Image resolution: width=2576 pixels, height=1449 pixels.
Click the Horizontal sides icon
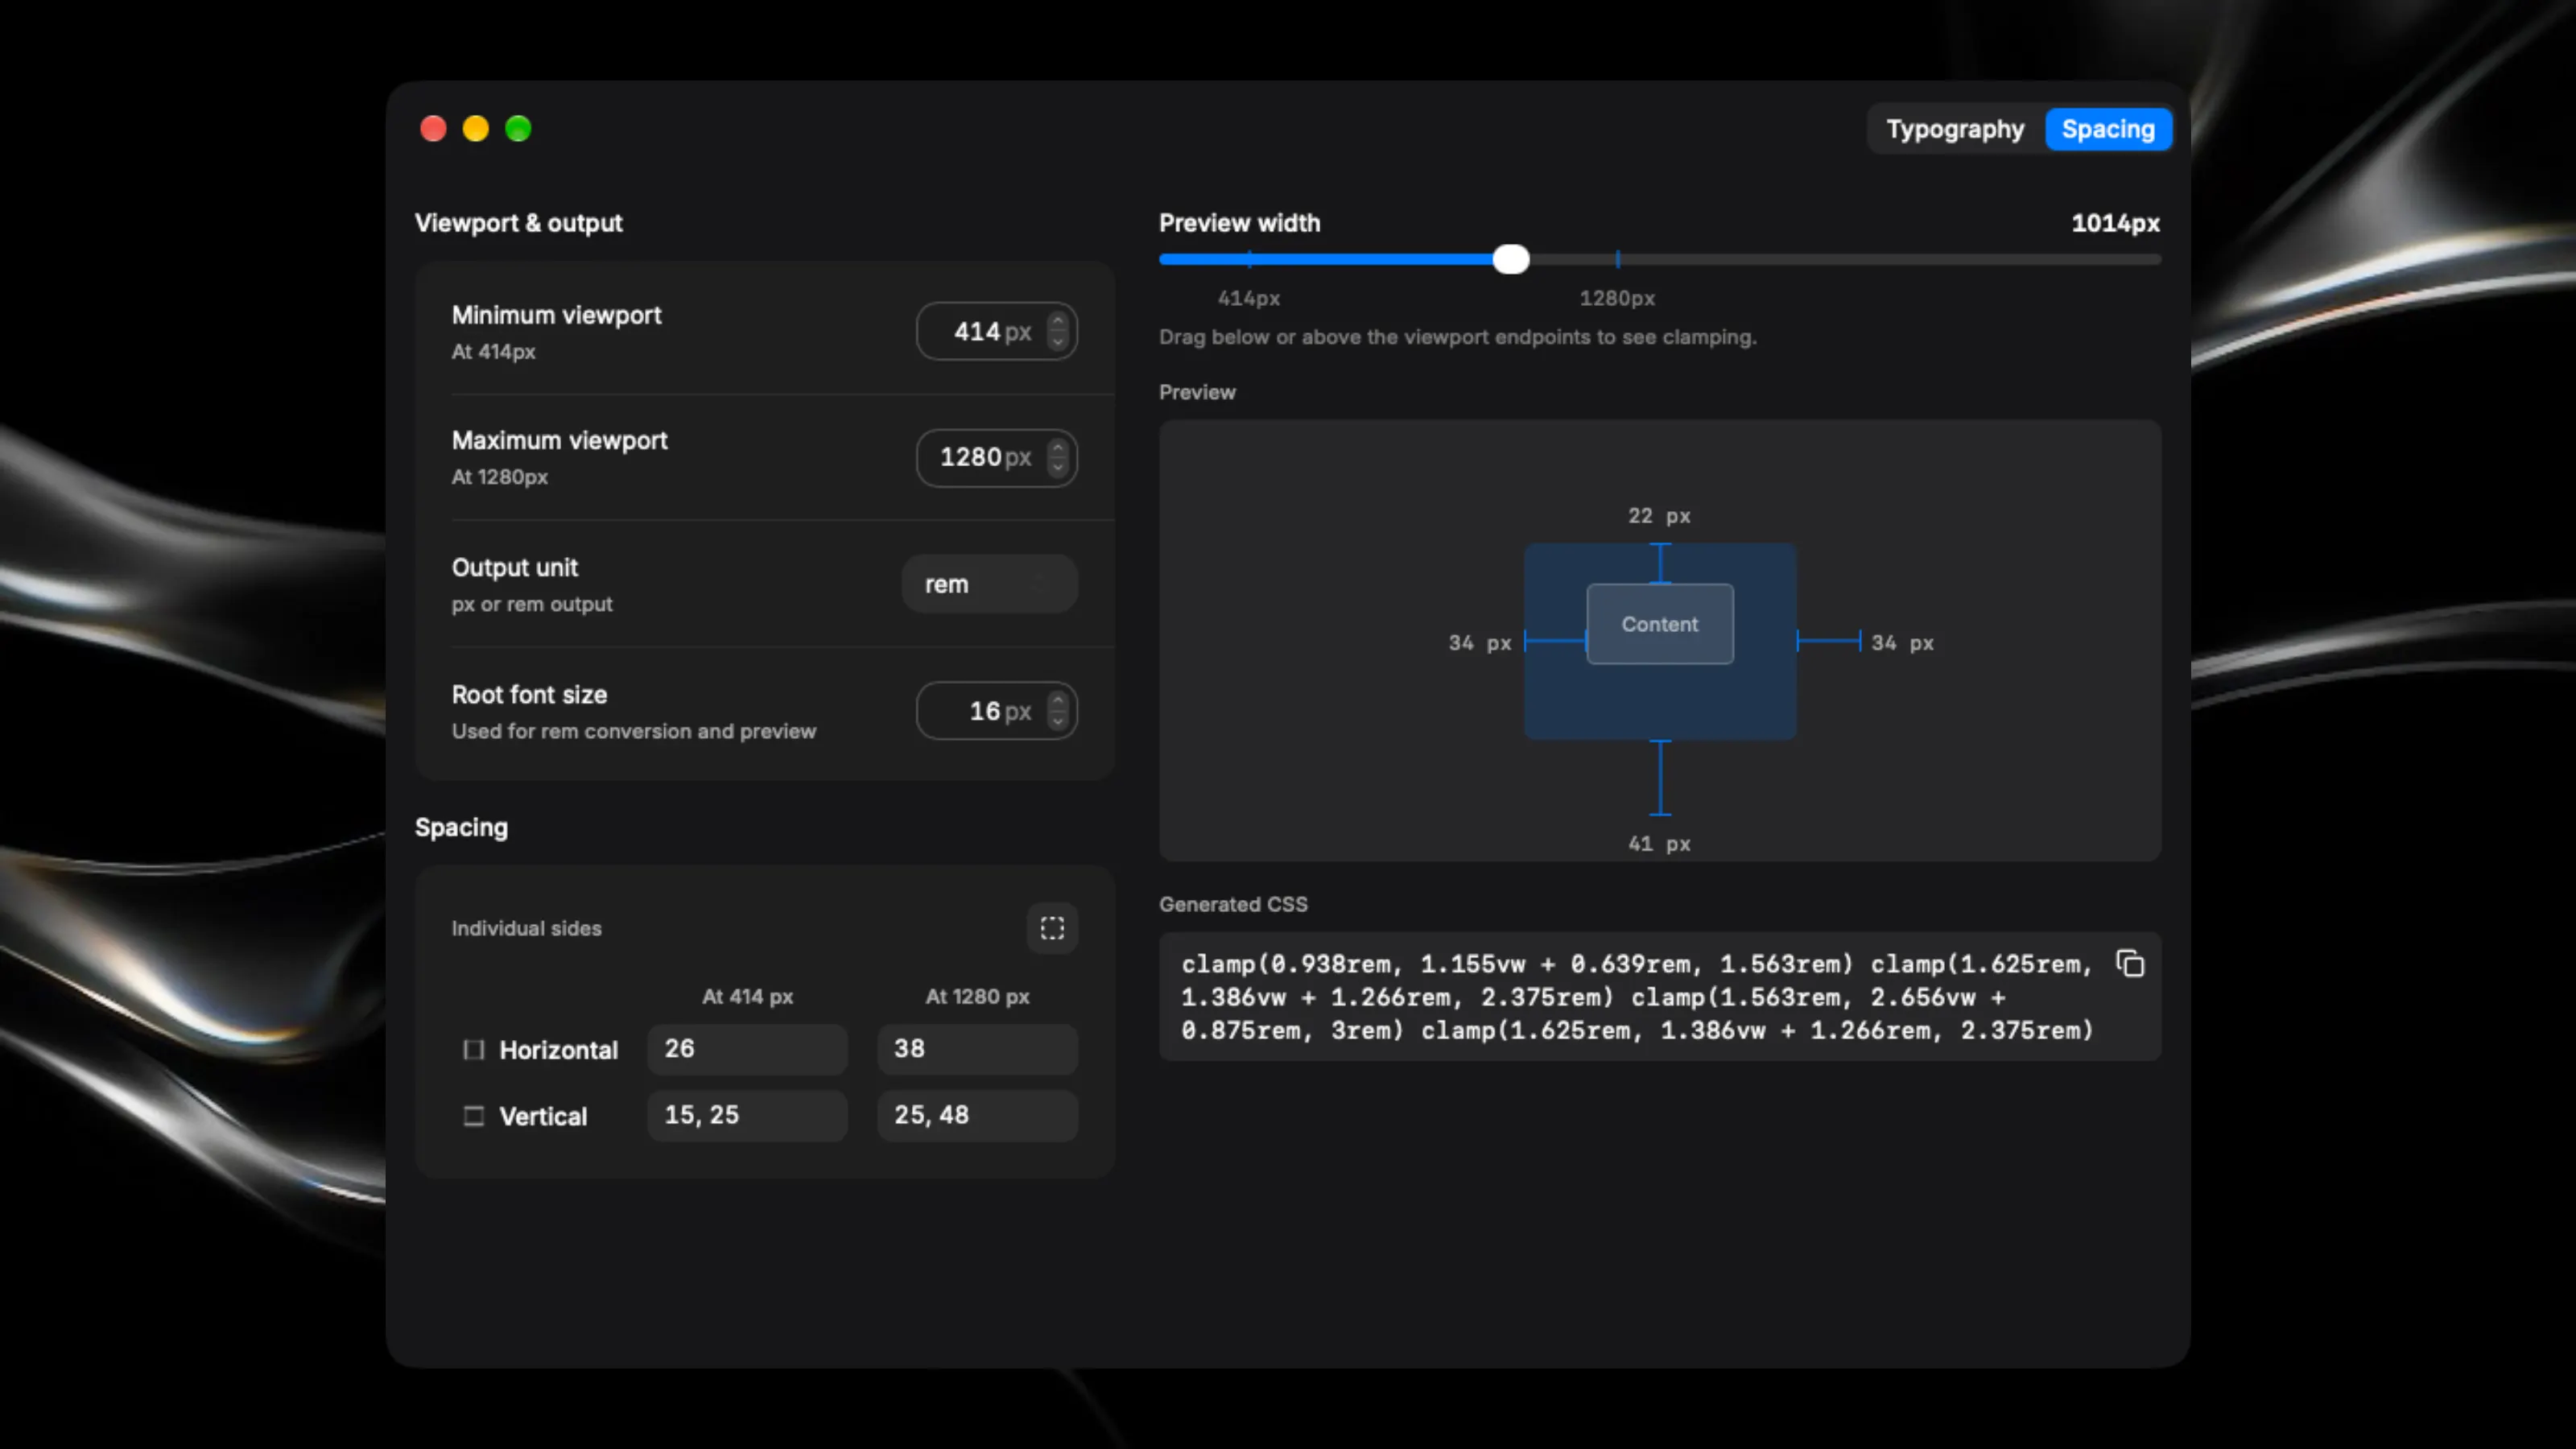(474, 1049)
